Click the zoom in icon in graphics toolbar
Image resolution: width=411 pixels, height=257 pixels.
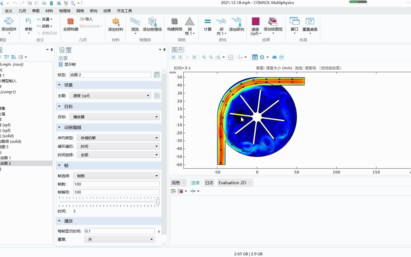pos(204,57)
